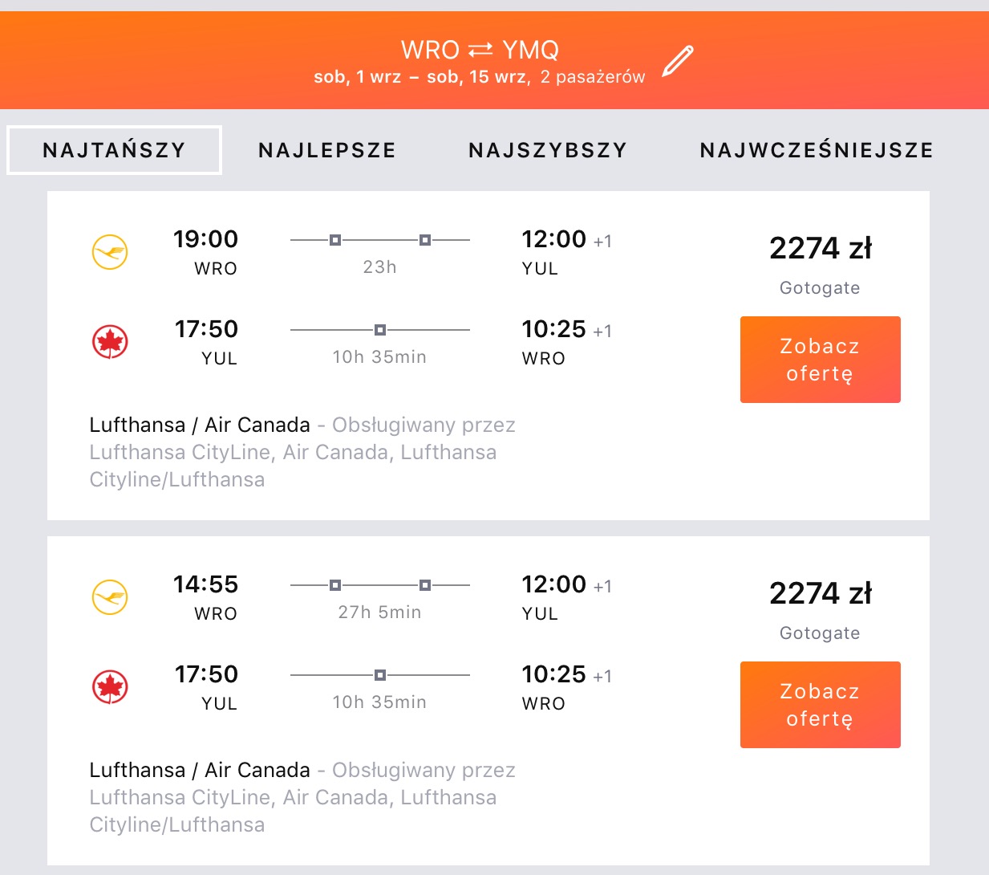The width and height of the screenshot is (989, 875).
Task: Click second stopover marker on 27h 5min flight
Action: click(425, 585)
